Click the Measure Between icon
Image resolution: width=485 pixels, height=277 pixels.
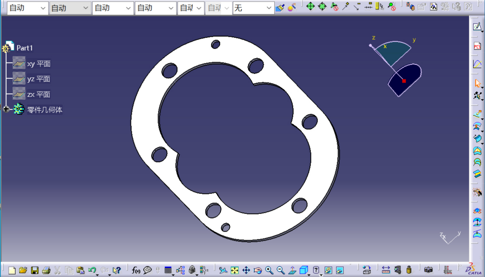click(386, 270)
